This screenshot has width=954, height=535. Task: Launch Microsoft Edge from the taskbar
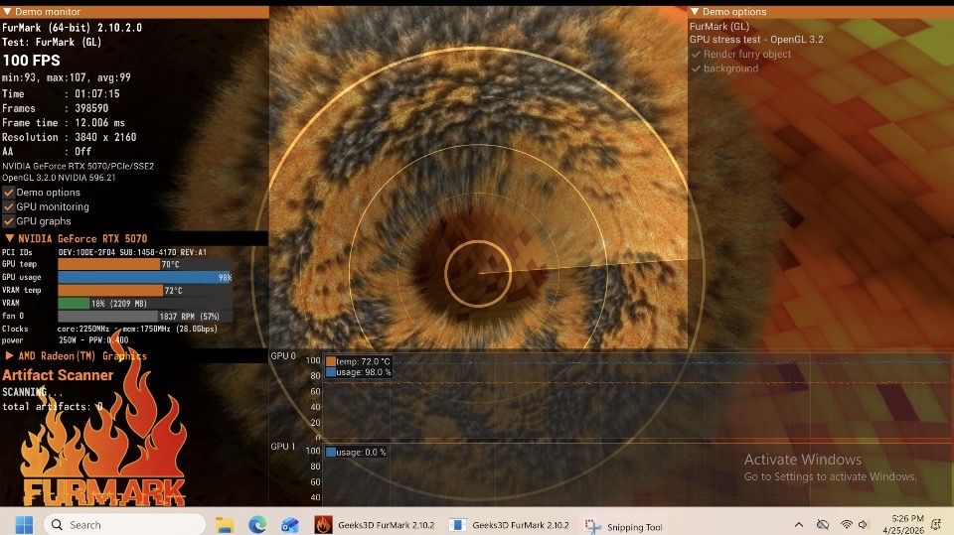click(257, 524)
